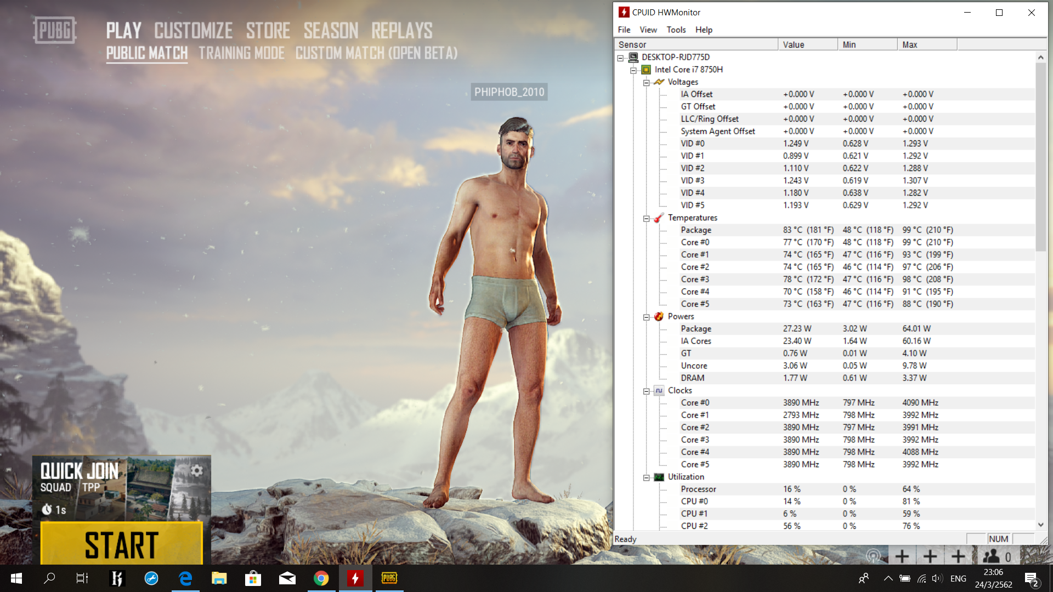
Task: Click the PHIPHOB_2010 player name tag
Action: click(x=509, y=92)
